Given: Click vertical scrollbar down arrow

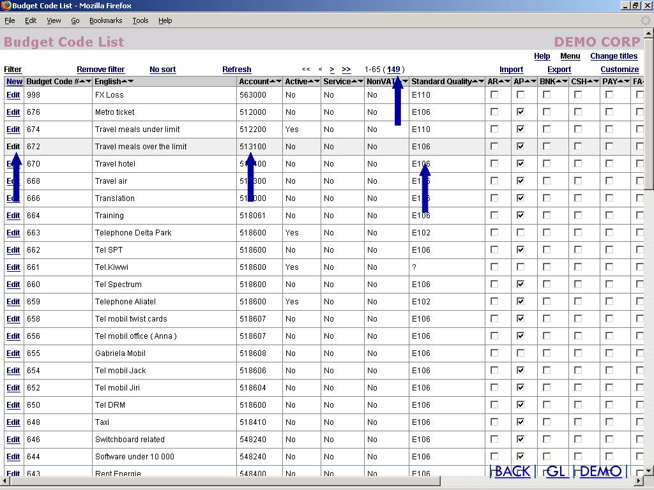Looking at the screenshot, I should coord(649,471).
